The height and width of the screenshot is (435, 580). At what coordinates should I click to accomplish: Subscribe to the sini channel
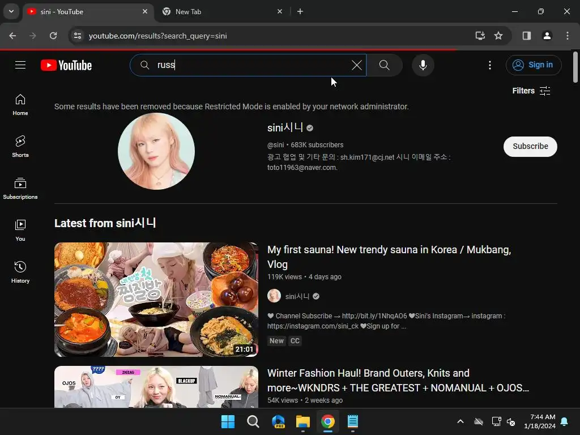coord(530,147)
